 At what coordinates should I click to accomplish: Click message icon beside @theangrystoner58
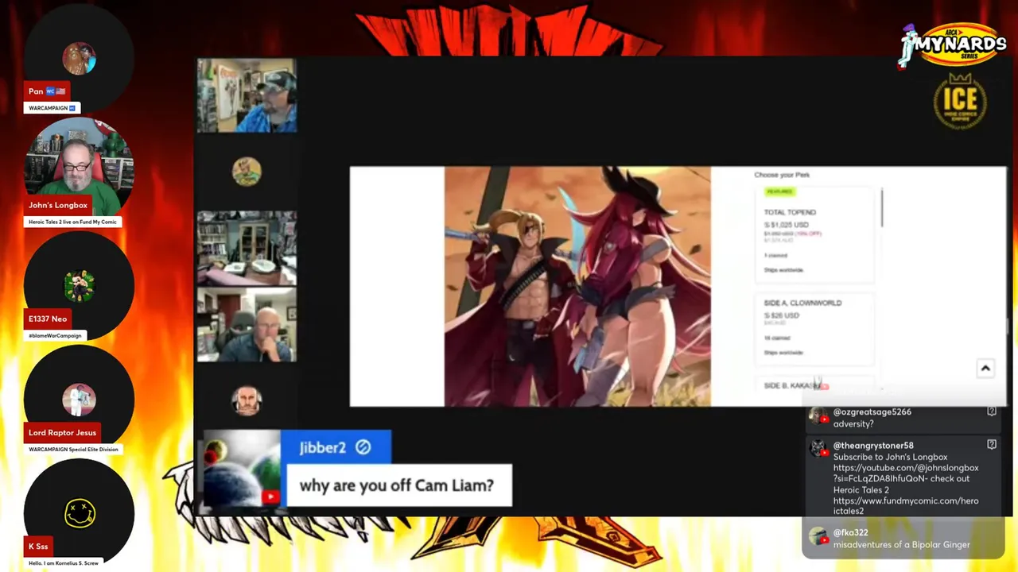(991, 445)
